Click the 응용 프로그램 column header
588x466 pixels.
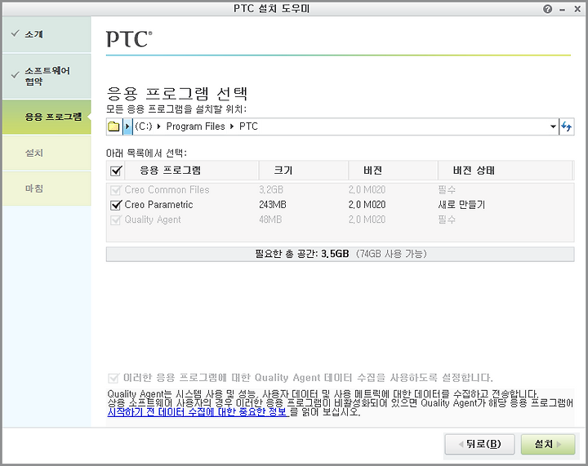[x=191, y=171]
